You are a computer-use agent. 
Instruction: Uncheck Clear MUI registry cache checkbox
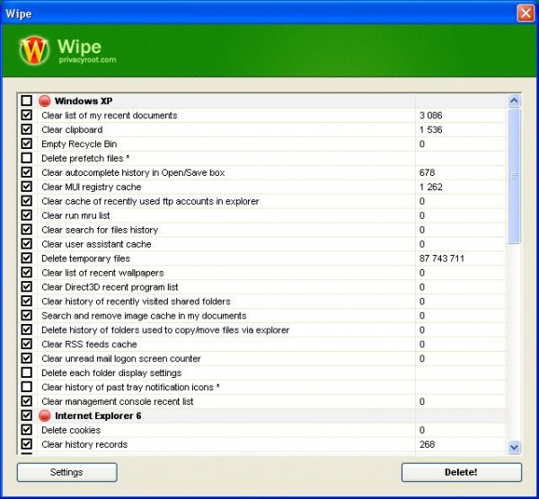[26, 187]
